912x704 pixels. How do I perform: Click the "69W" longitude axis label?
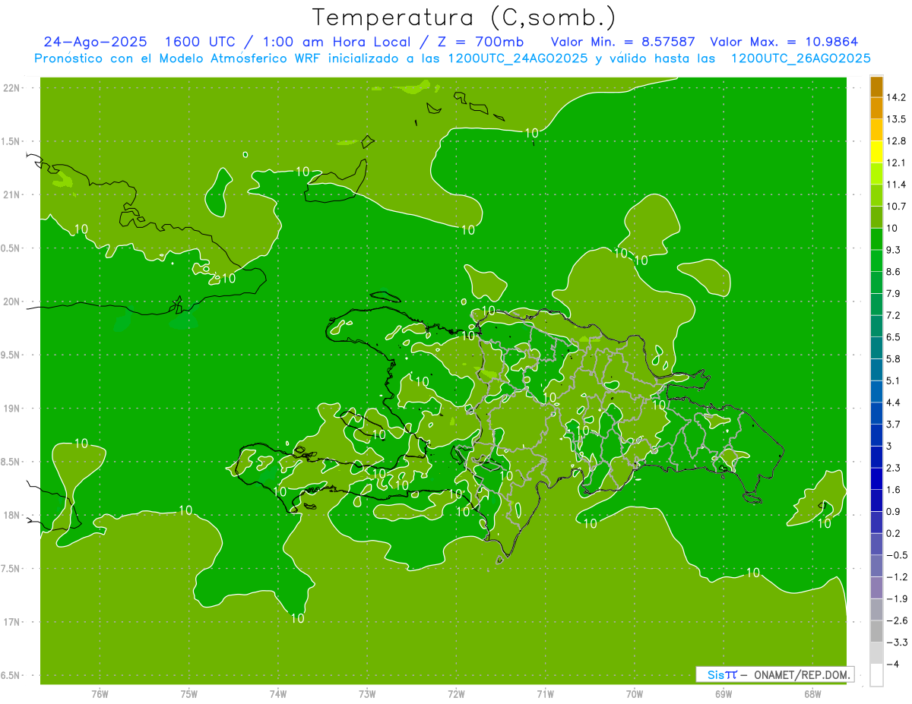tap(724, 694)
